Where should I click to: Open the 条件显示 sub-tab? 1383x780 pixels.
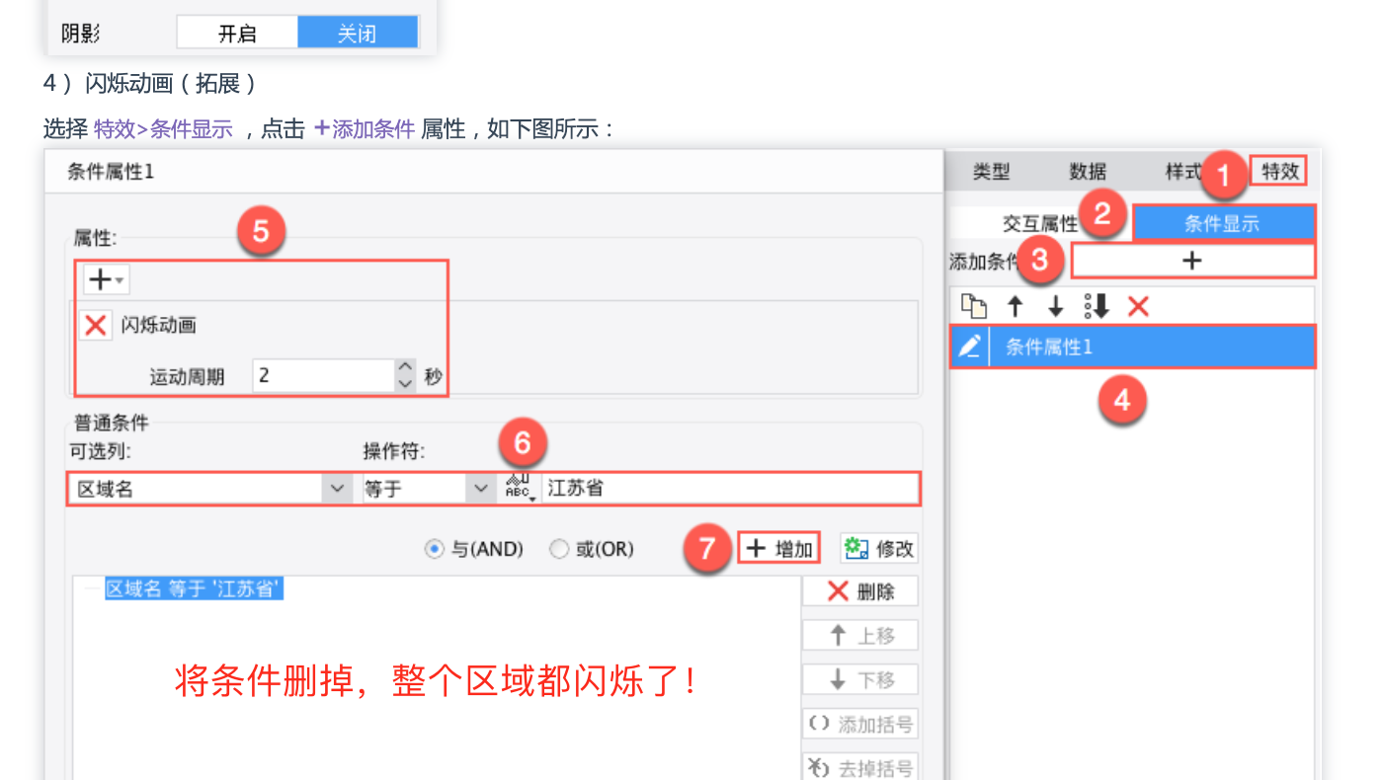[x=1223, y=223]
